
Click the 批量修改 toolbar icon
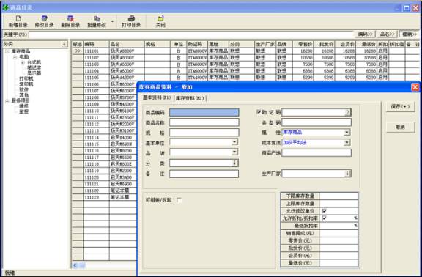[97, 18]
